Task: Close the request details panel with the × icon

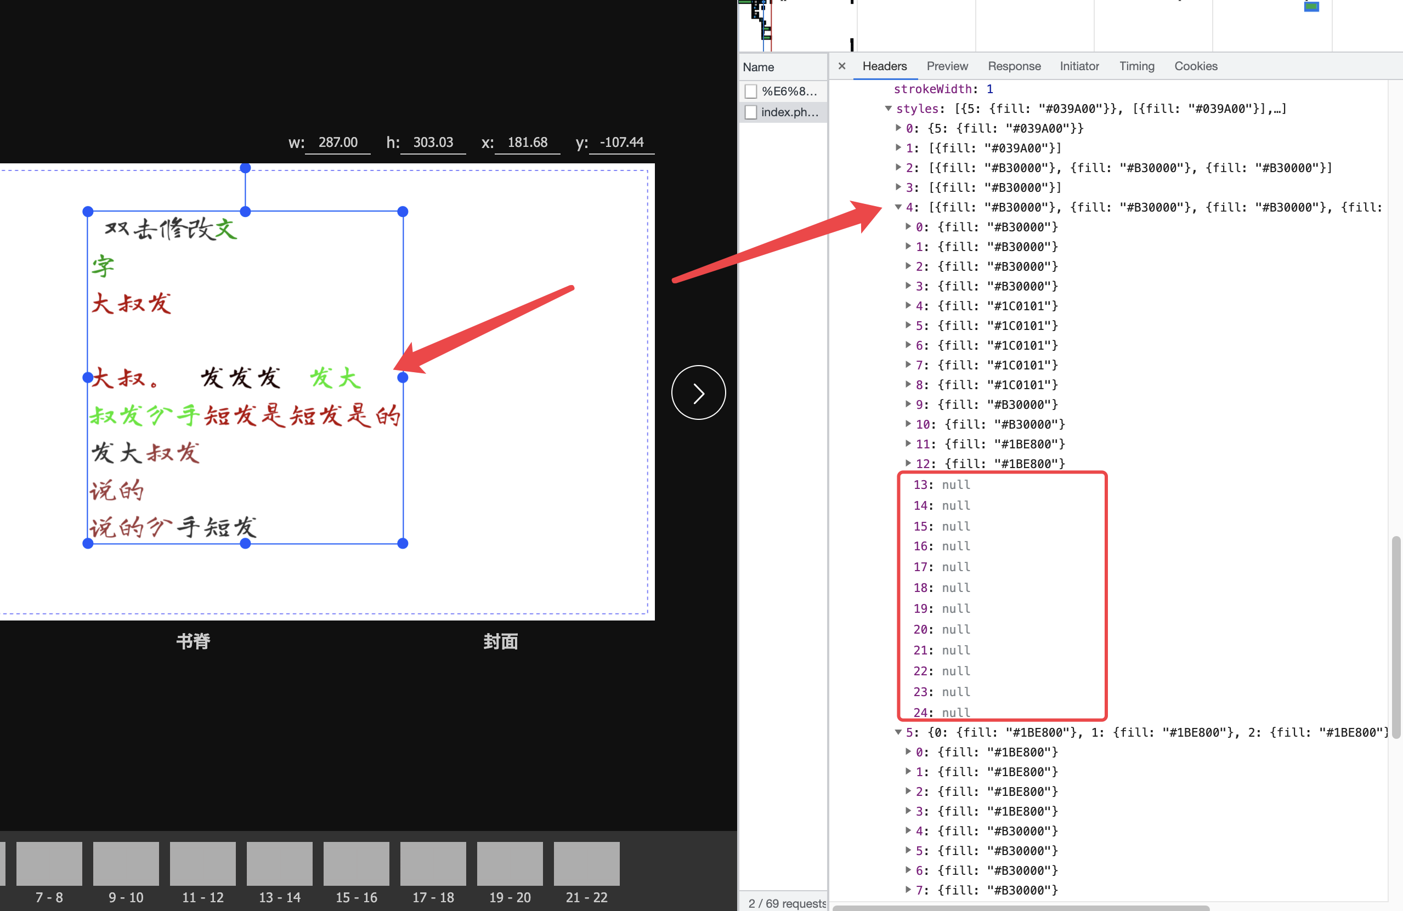Action: pyautogui.click(x=842, y=65)
